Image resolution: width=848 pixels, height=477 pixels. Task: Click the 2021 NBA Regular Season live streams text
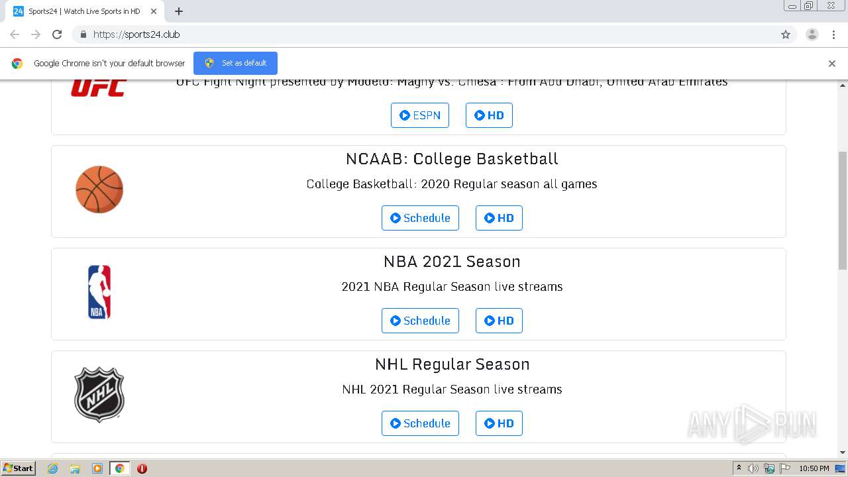(452, 287)
